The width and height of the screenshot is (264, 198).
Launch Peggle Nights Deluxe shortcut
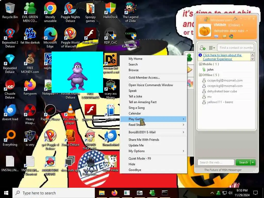click(70, 12)
